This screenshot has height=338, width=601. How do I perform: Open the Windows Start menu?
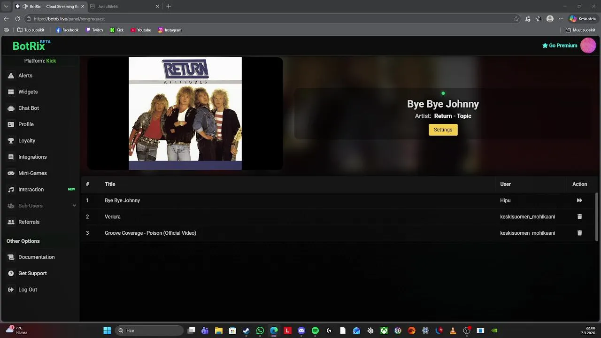pyautogui.click(x=107, y=330)
